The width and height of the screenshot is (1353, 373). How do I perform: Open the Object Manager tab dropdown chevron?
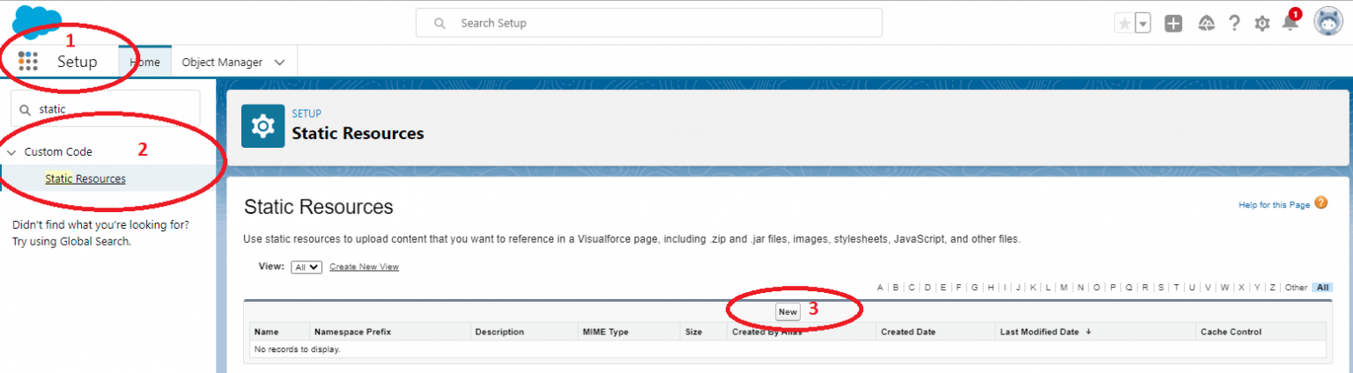click(280, 62)
